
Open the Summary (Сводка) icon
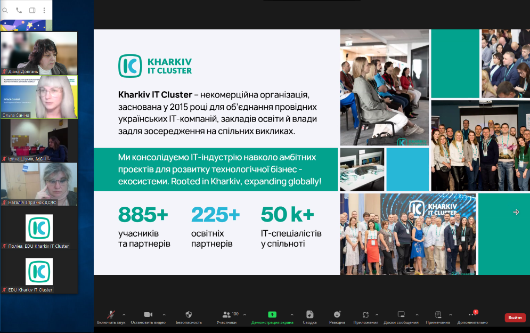pos(309,315)
